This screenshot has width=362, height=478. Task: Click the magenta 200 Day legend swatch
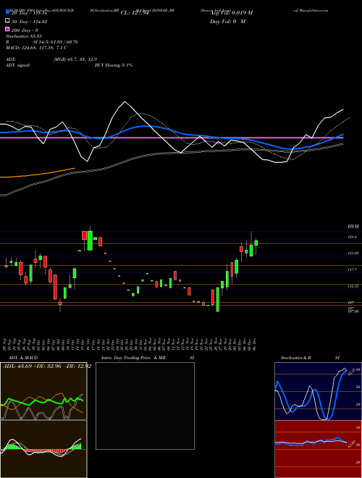pyautogui.click(x=7, y=29)
